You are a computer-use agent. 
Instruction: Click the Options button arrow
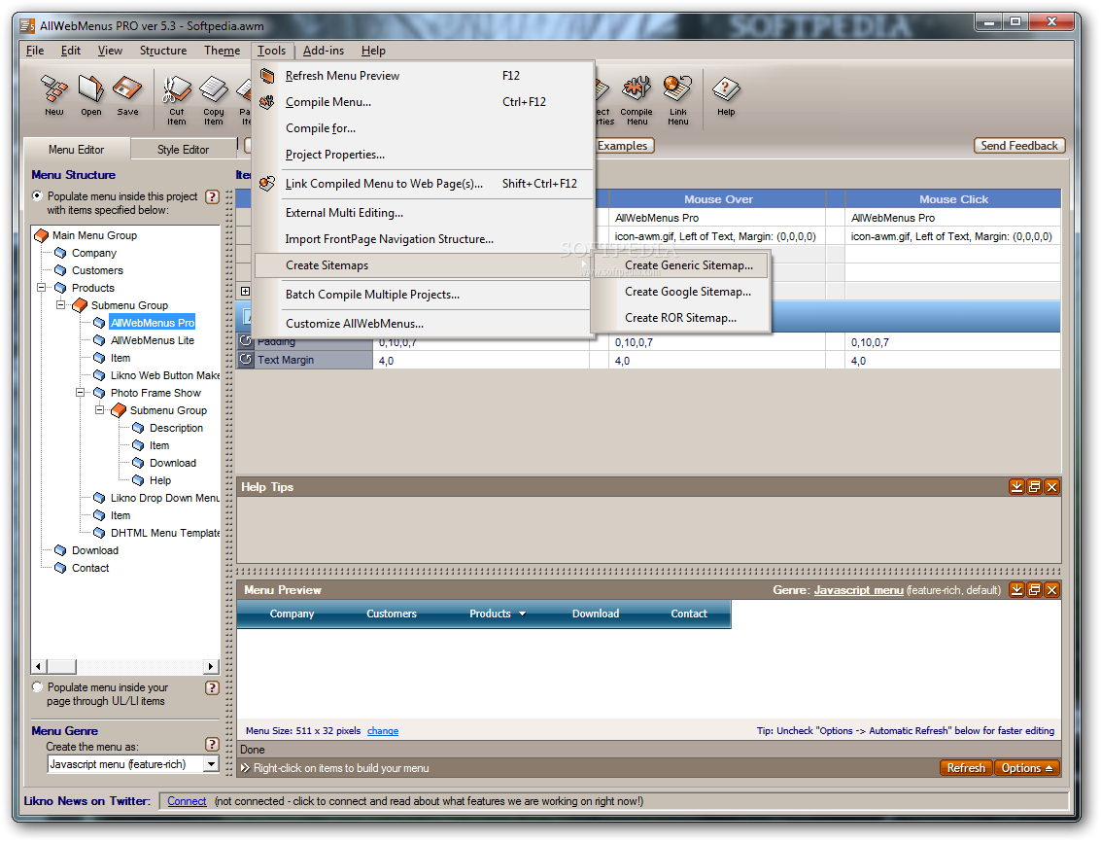(x=1049, y=768)
